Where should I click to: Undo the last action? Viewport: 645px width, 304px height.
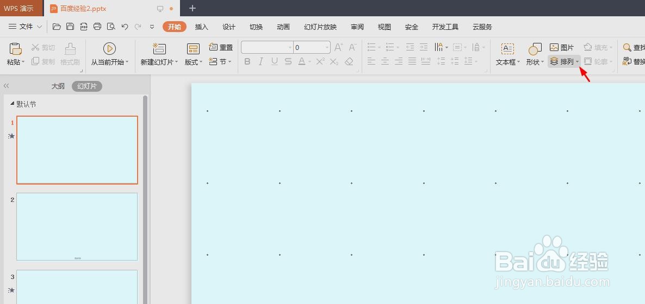[125, 27]
